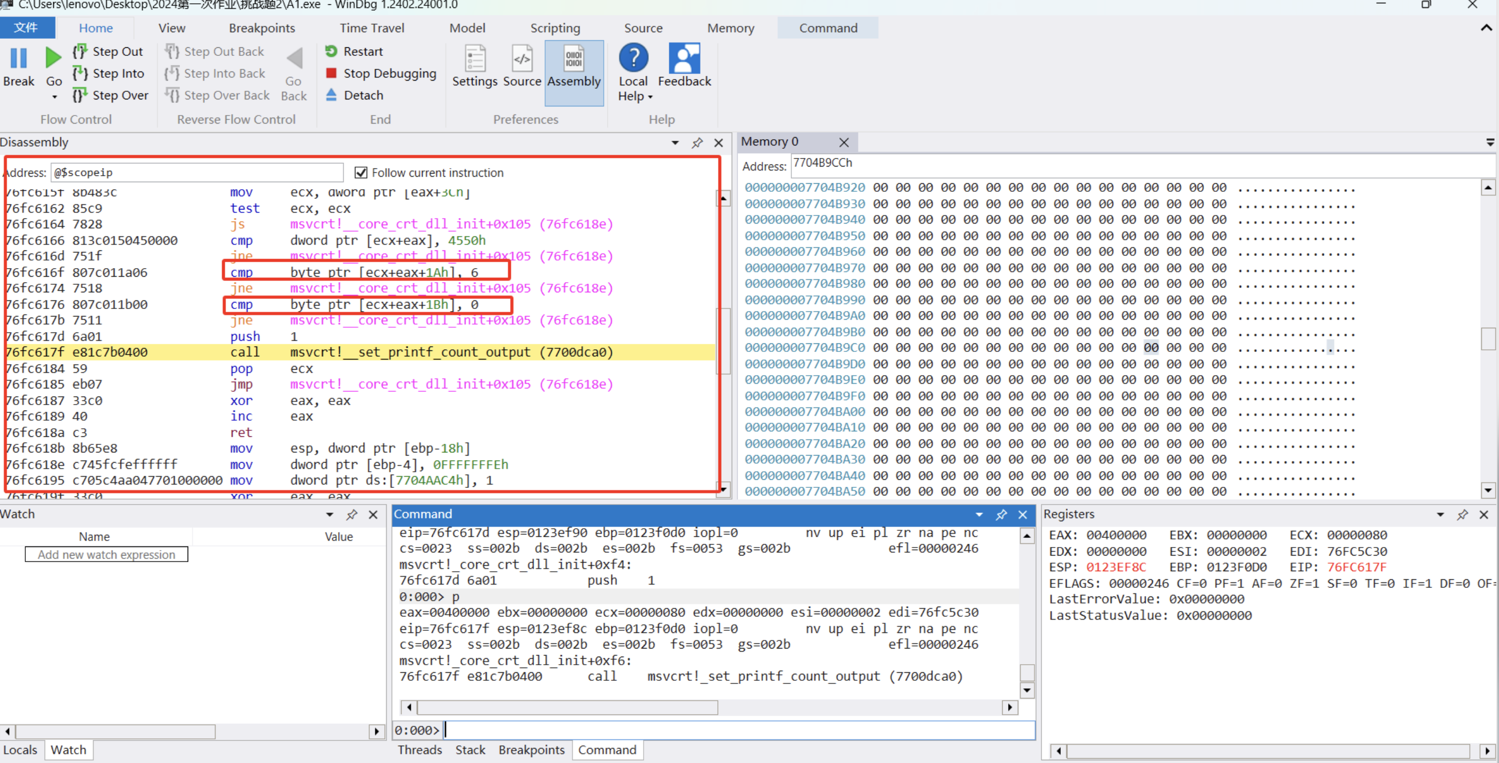Click the Restart debugging icon
Screen dimensions: 1499x763
(331, 51)
